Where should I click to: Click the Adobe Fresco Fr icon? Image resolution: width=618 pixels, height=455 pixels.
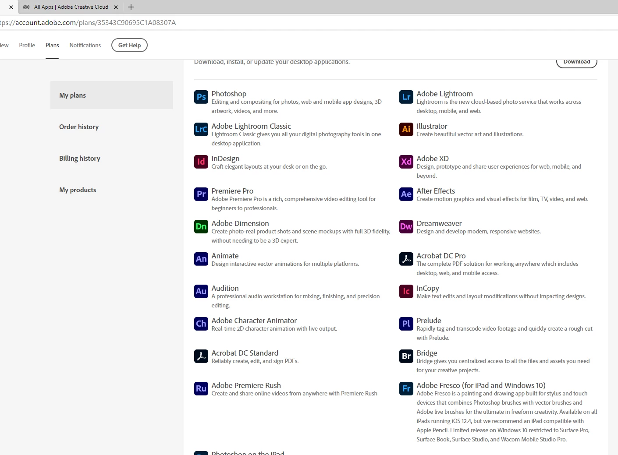pos(406,388)
